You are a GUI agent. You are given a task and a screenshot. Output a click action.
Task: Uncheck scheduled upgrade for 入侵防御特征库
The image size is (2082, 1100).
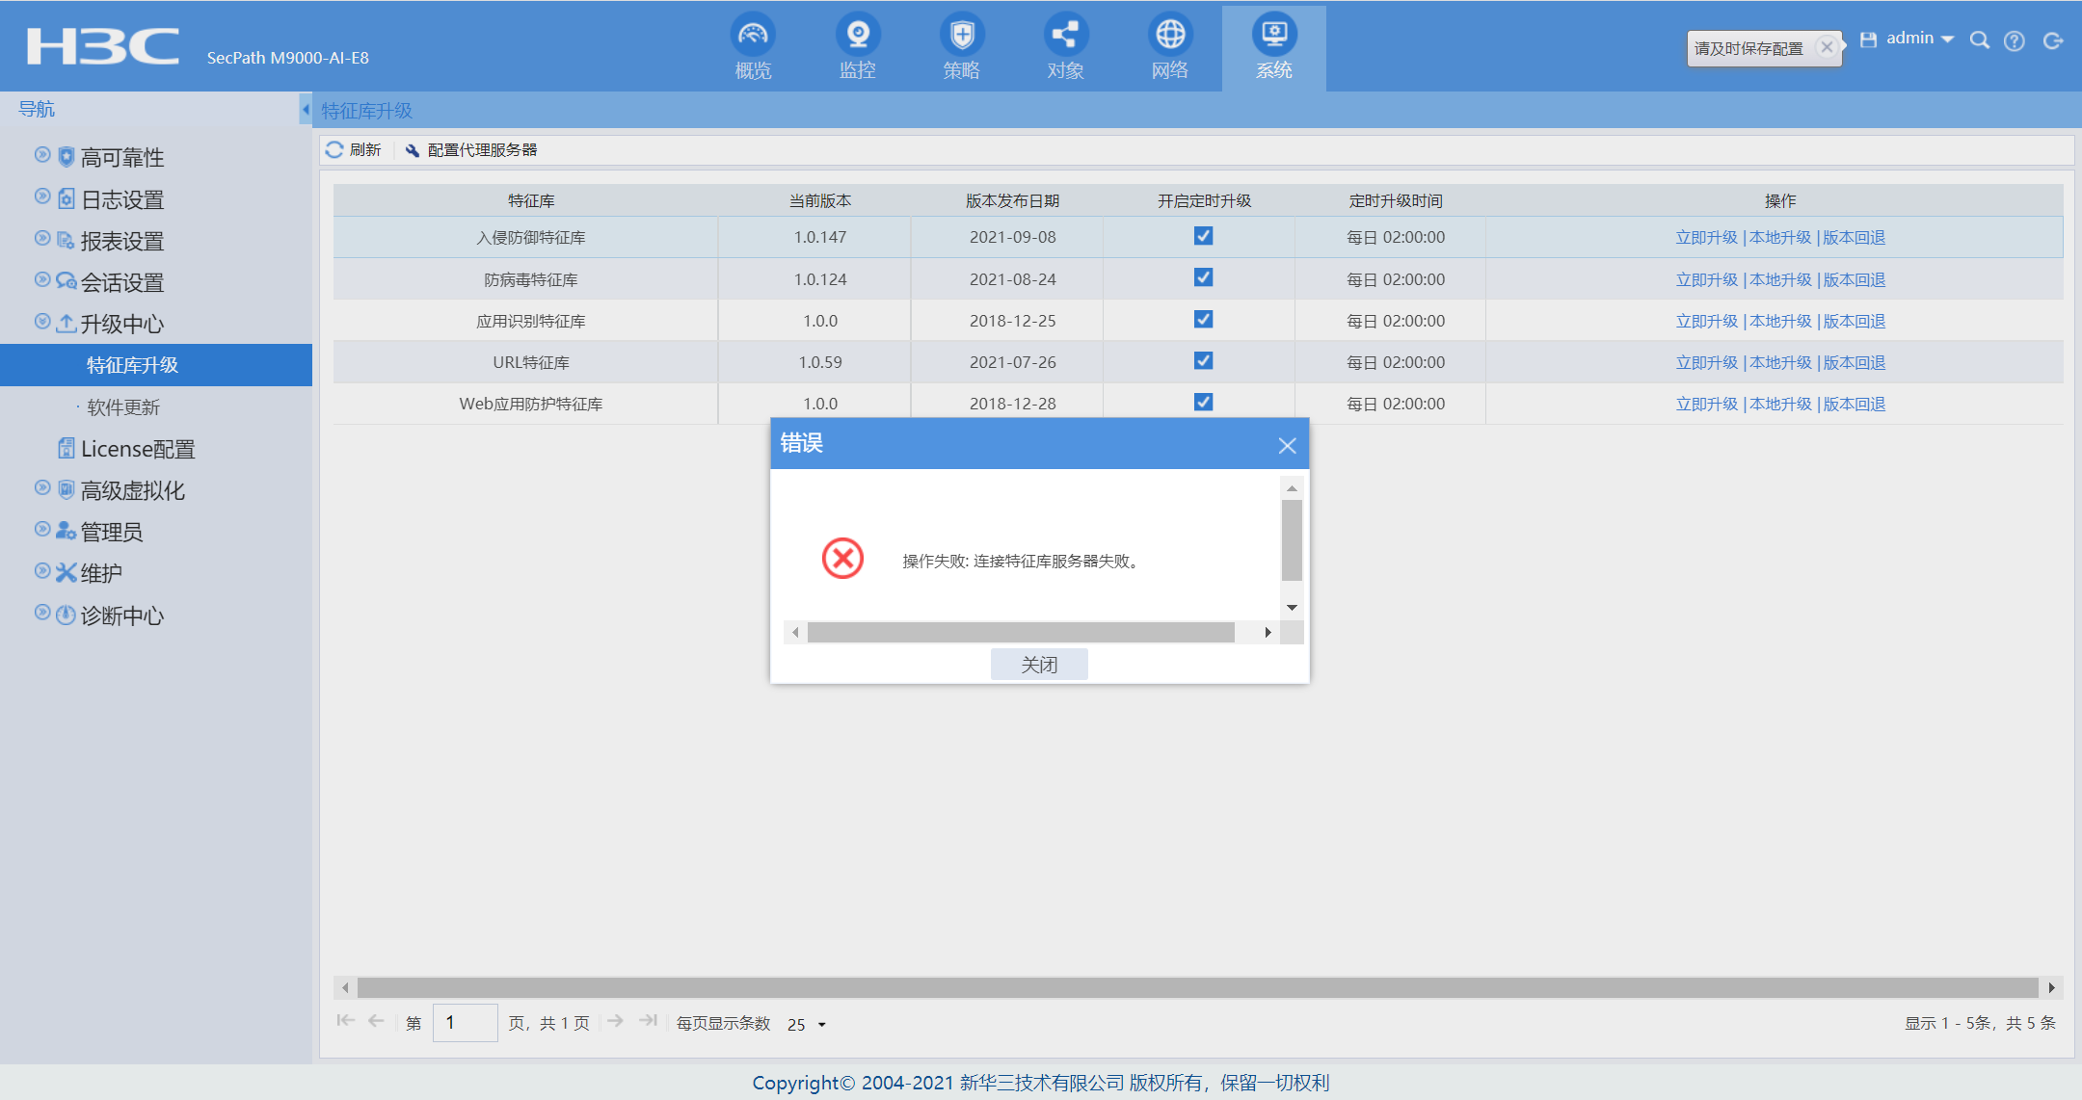click(x=1203, y=236)
